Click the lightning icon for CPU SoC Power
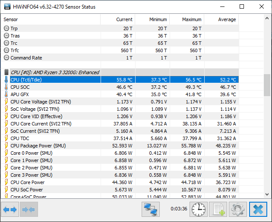Viewport: 272px width, 222px height. pos(6,190)
